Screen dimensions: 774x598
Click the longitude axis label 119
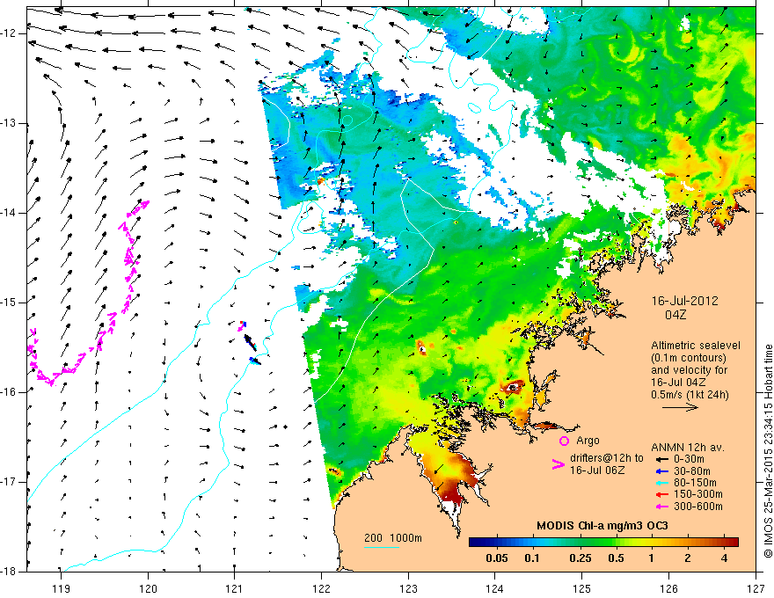(x=62, y=588)
